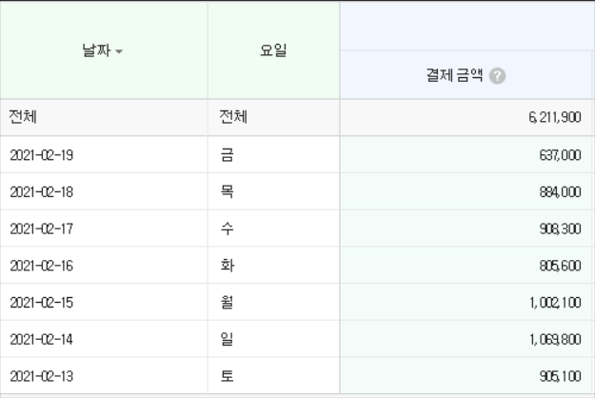595x398 pixels.
Task: Choose the 2021-02-16 date cell
Action: [104, 266]
